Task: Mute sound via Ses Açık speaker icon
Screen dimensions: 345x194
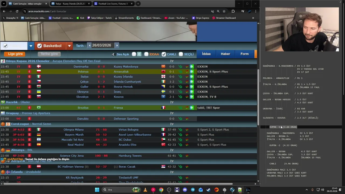Action: click(113, 54)
